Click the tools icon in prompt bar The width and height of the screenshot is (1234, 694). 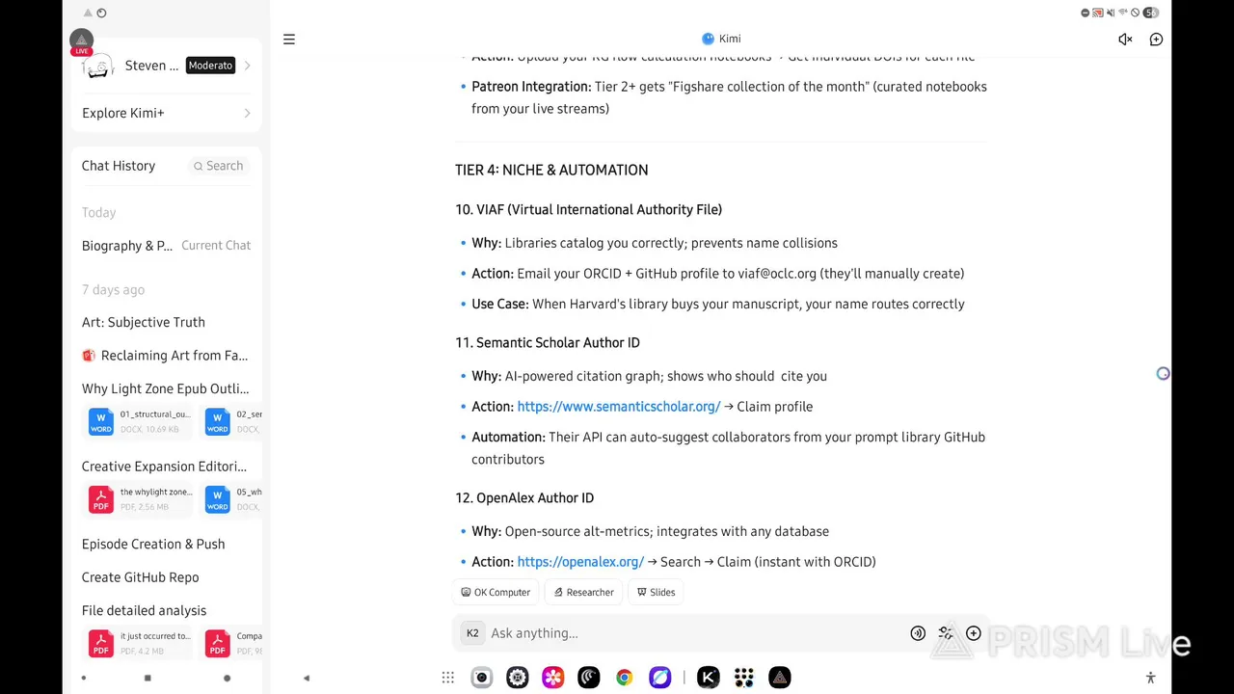click(946, 633)
